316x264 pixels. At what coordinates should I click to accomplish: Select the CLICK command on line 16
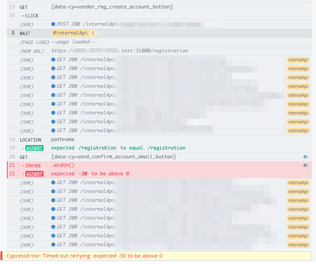pos(159,15)
